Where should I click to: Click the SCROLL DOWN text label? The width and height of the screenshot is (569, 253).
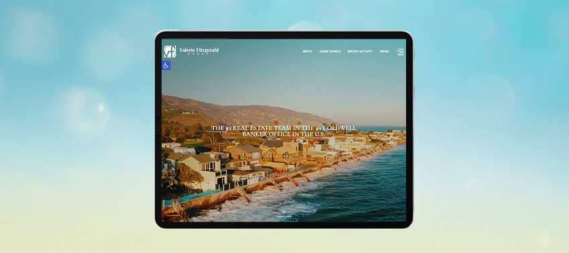tap(284, 216)
